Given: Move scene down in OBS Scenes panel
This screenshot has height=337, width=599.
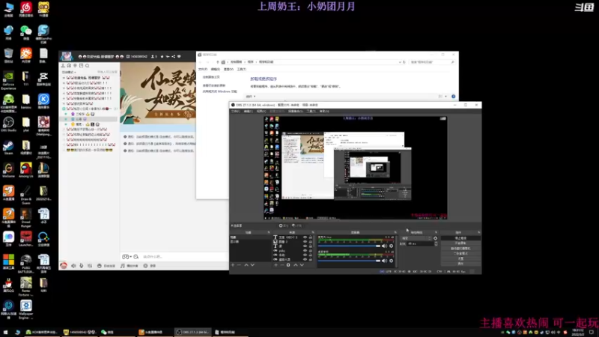Looking at the screenshot, I should [252, 265].
